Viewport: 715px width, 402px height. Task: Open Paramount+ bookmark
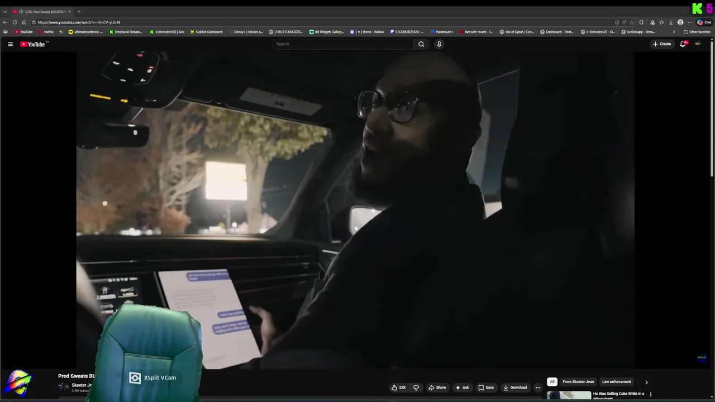442,32
